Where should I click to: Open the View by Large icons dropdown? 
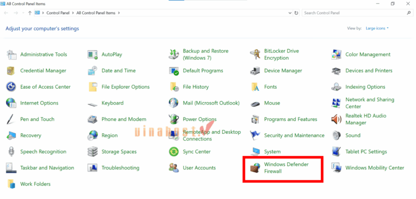[x=377, y=29]
